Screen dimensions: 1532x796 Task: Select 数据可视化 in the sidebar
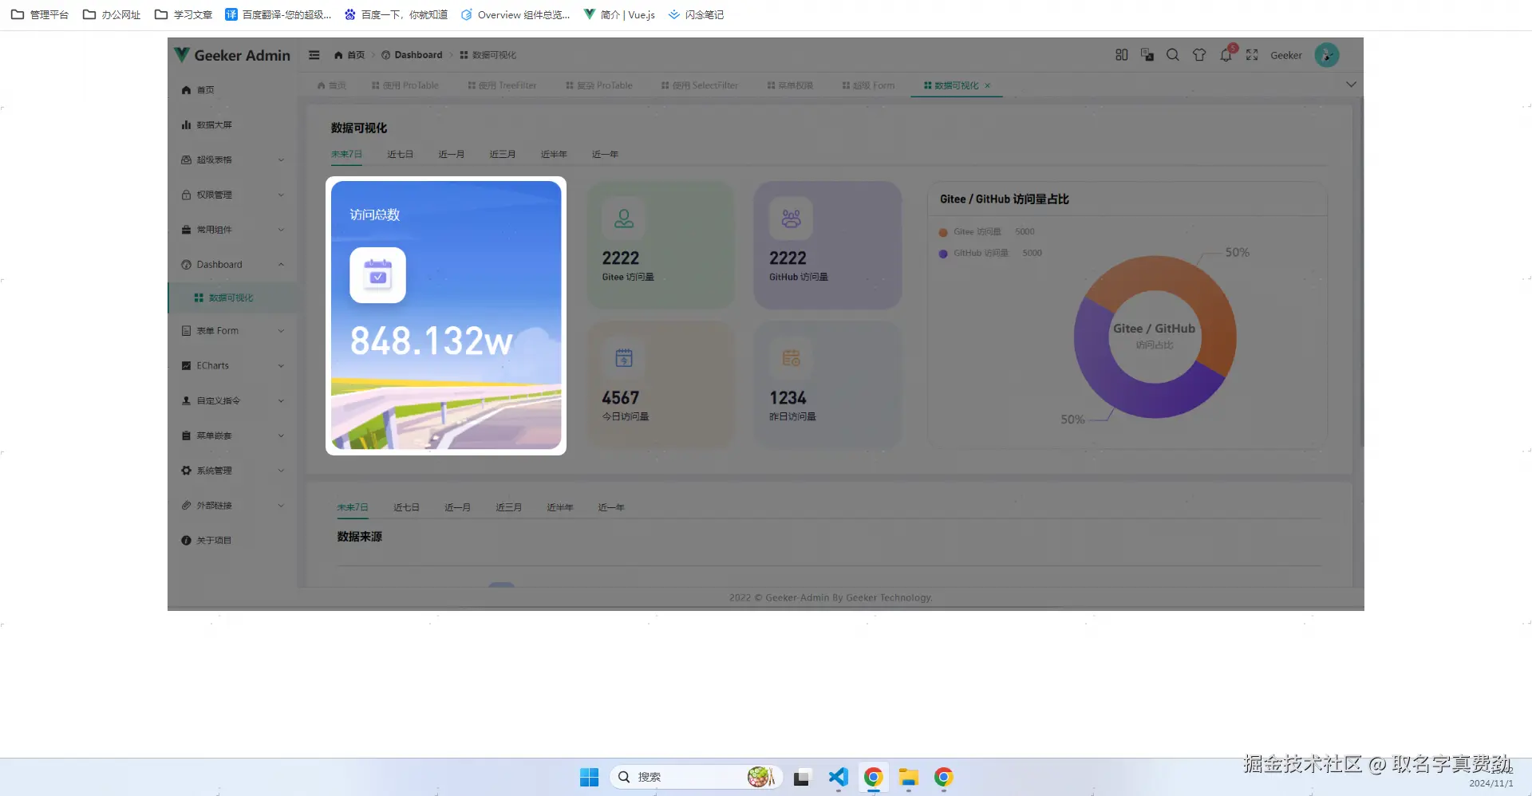point(232,298)
